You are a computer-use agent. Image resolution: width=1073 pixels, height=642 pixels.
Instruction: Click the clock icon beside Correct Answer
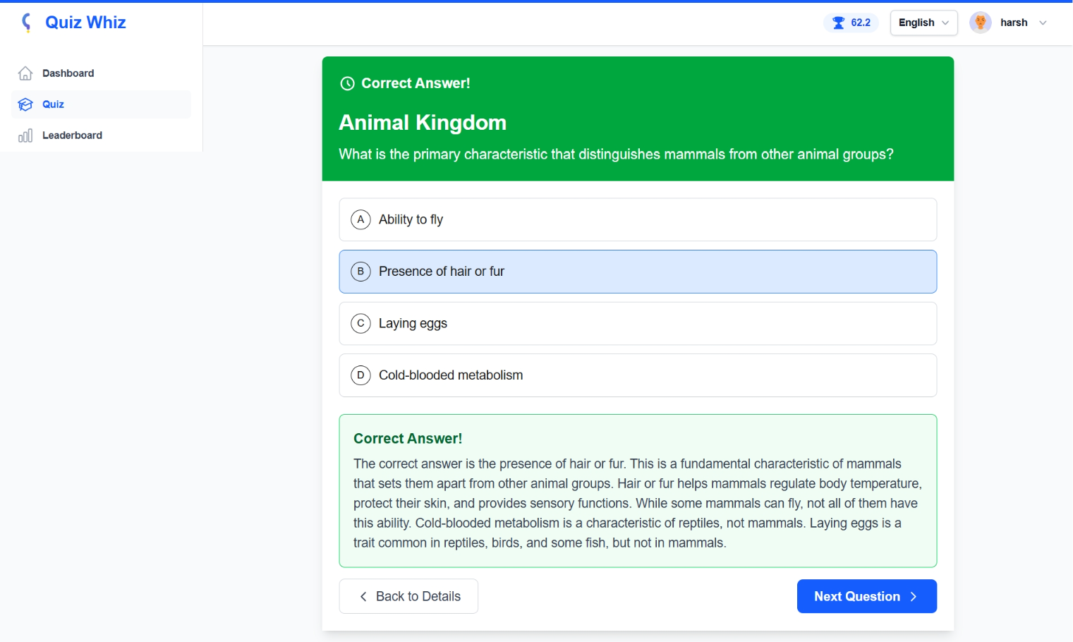347,83
